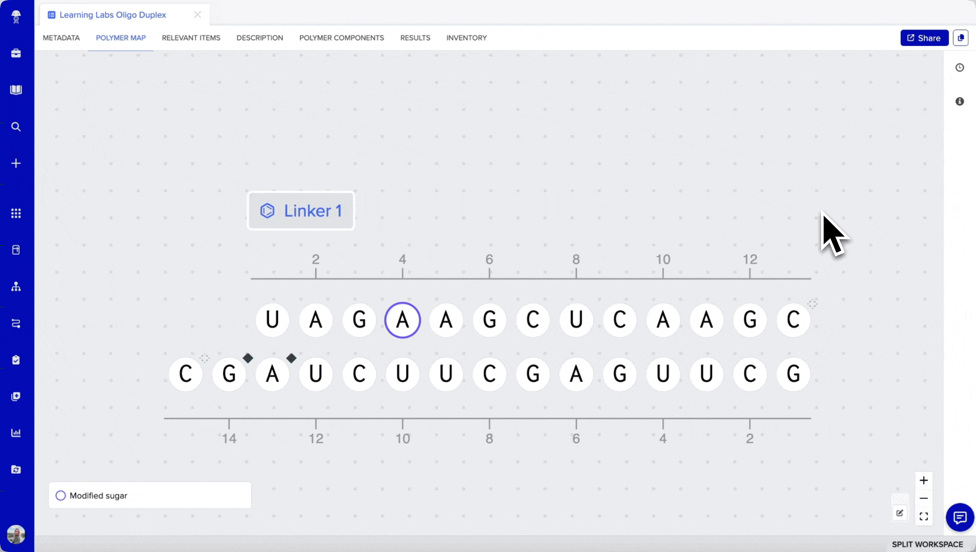The image size is (976, 552).
Task: Open the chat bubble in the bottom corner
Action: pyautogui.click(x=959, y=517)
